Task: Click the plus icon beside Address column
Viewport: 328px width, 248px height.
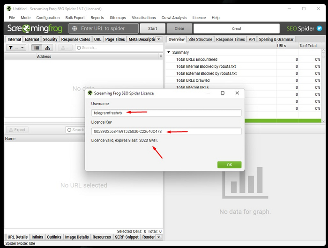Action: coord(161,56)
